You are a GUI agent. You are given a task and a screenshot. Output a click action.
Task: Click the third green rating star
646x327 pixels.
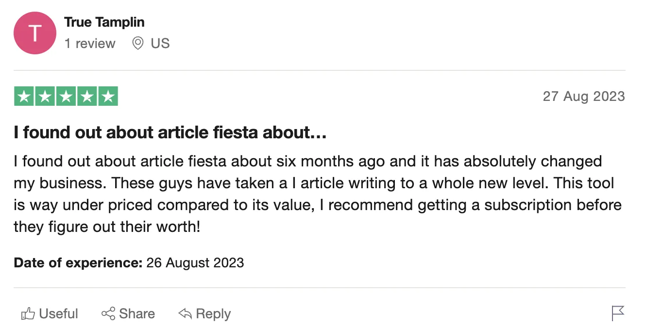point(66,97)
